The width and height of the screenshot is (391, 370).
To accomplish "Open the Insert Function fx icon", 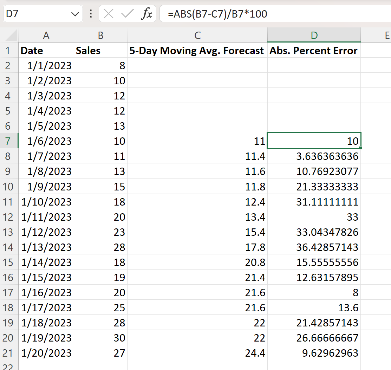I will click(x=146, y=13).
